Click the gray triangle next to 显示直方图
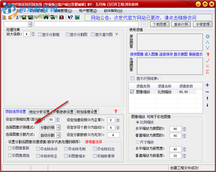The image size is (216, 172). point(117,34)
